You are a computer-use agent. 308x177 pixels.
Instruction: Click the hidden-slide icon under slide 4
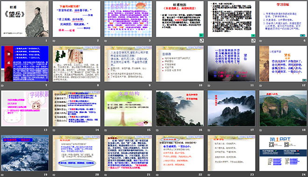[x=202, y=41]
